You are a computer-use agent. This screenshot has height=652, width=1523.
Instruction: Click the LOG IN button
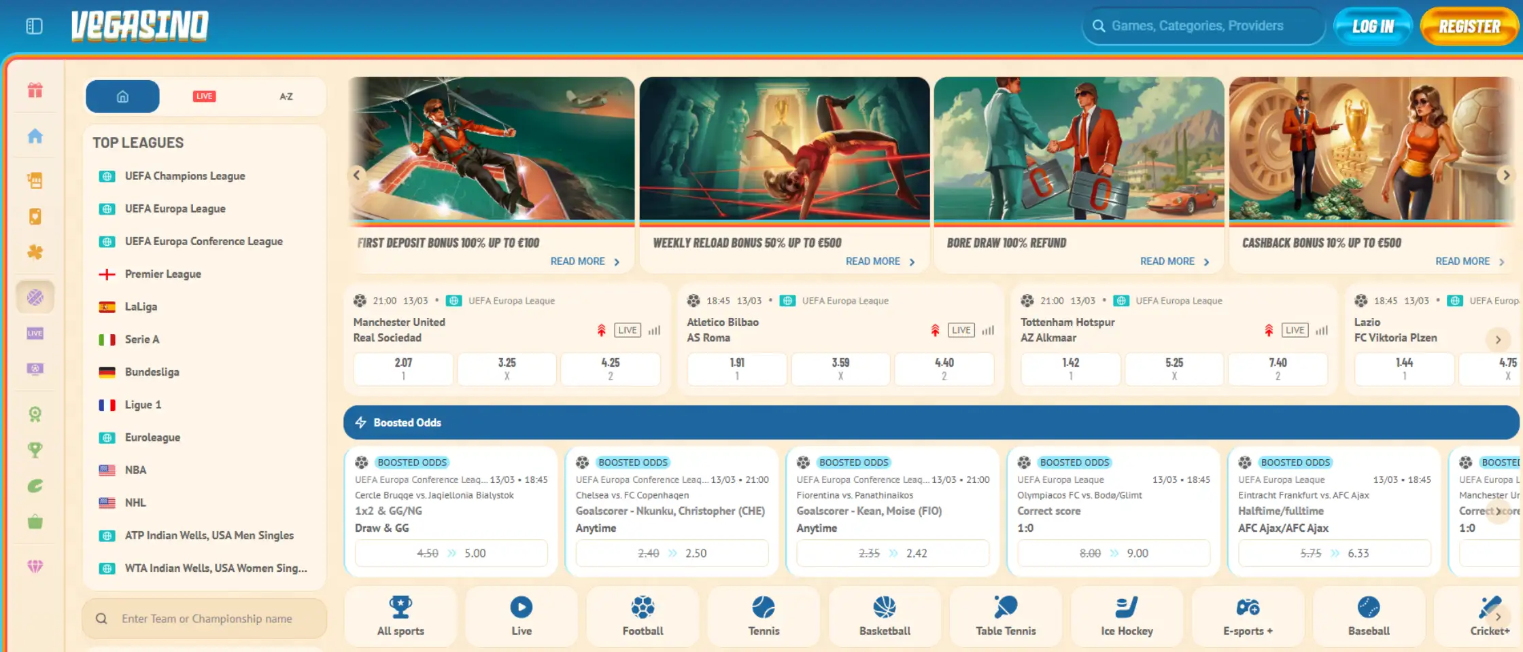(1373, 26)
